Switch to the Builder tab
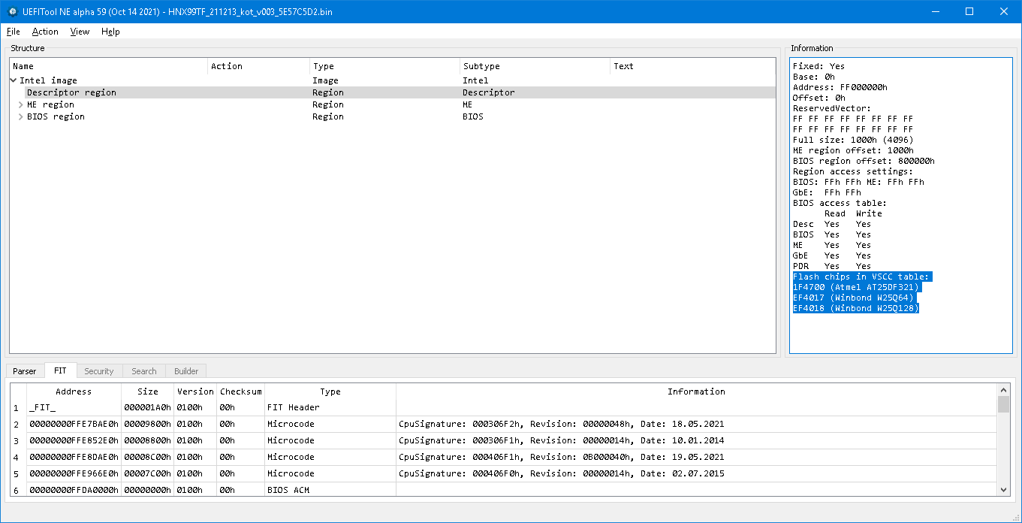This screenshot has width=1022, height=523. 186,371
